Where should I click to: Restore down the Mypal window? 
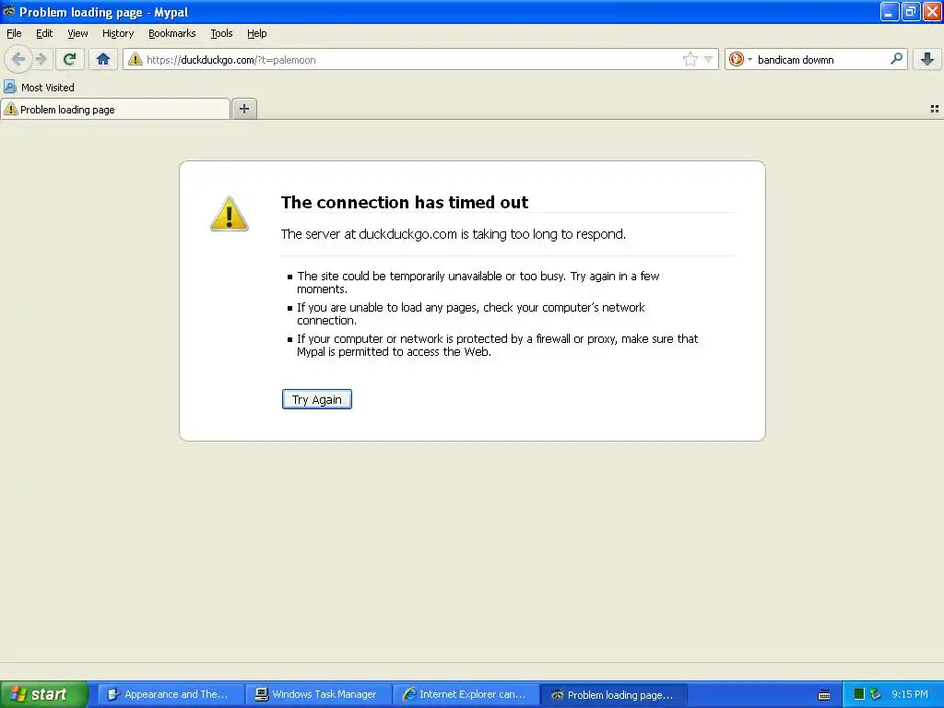pos(911,11)
